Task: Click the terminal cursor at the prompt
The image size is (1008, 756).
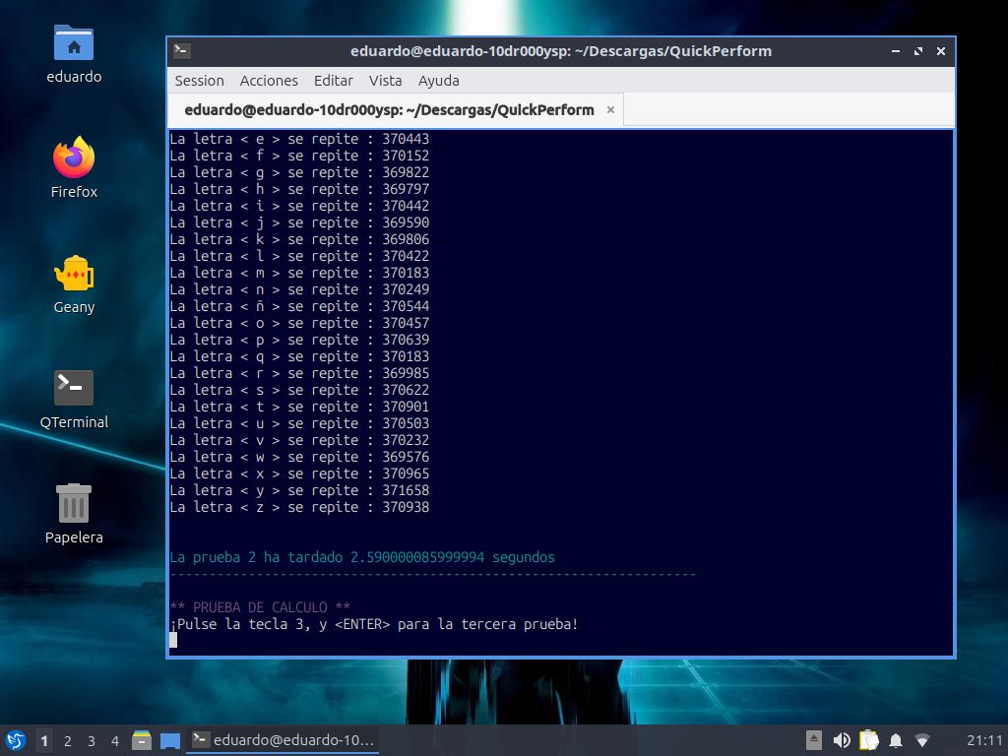Action: 173,640
